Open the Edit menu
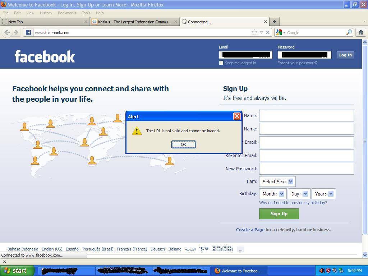The height and width of the screenshot is (276, 368). coord(17,13)
